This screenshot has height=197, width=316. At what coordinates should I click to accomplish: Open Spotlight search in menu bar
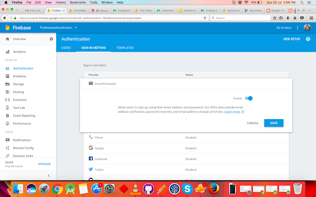[302, 2]
